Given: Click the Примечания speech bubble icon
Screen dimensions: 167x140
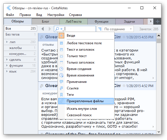Looking at the screenshot, I should (61, 82).
